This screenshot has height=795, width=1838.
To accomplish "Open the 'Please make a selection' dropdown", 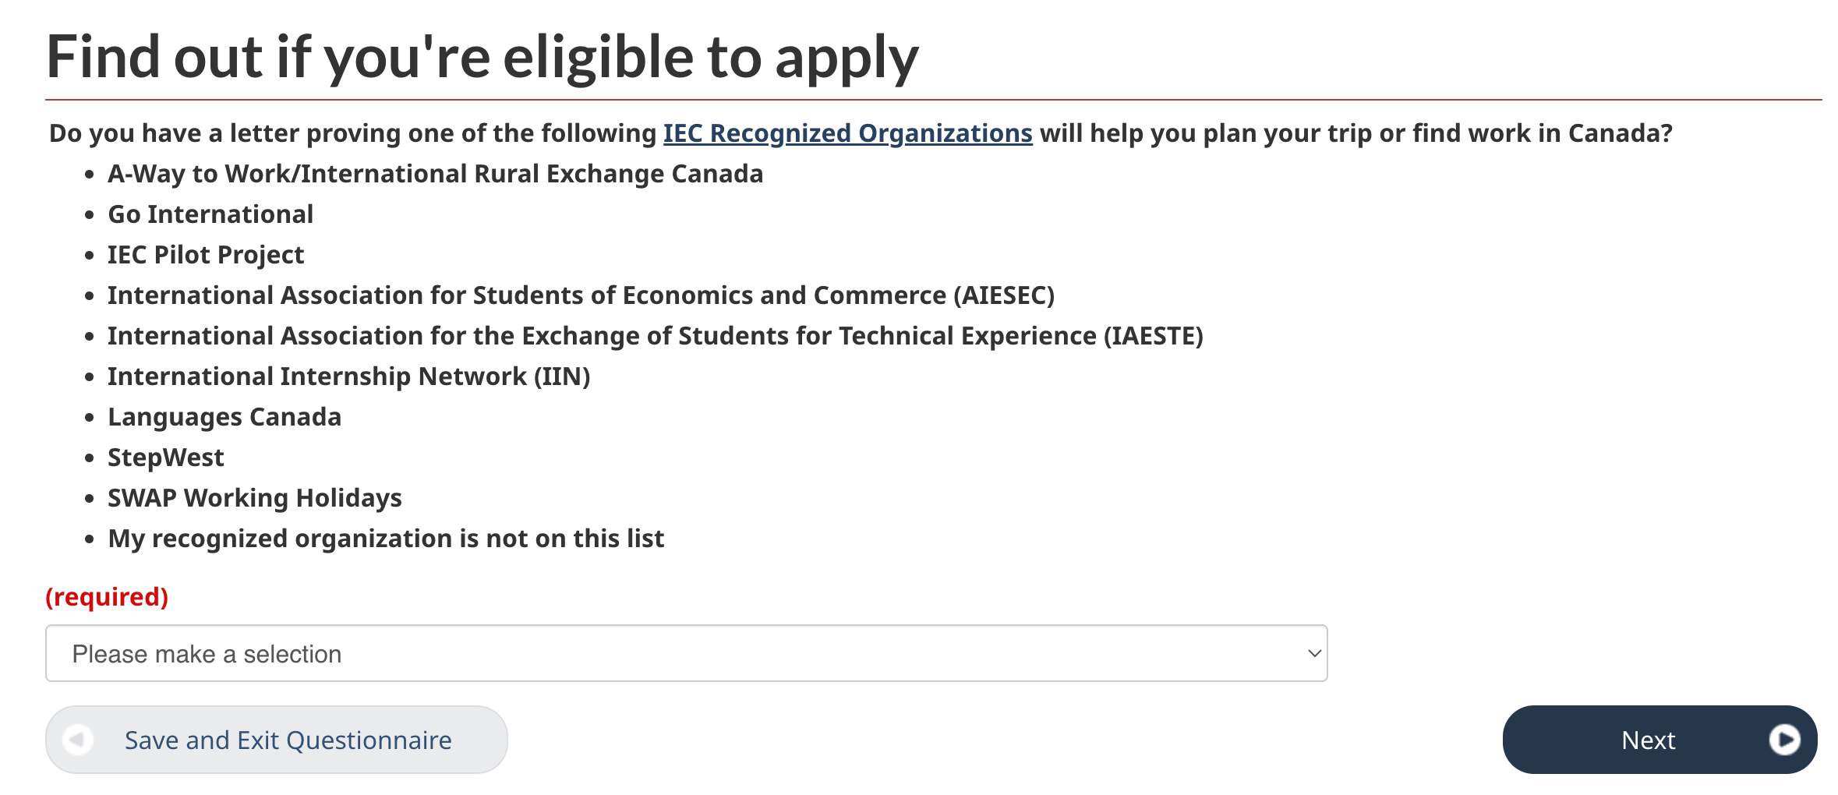I will coord(686,653).
